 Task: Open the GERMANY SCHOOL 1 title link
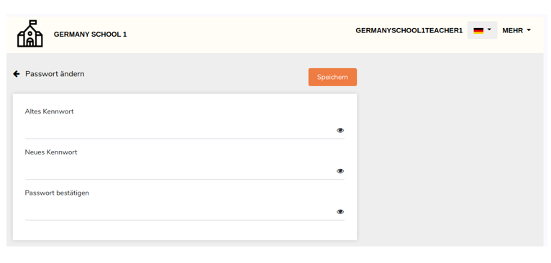coord(91,34)
